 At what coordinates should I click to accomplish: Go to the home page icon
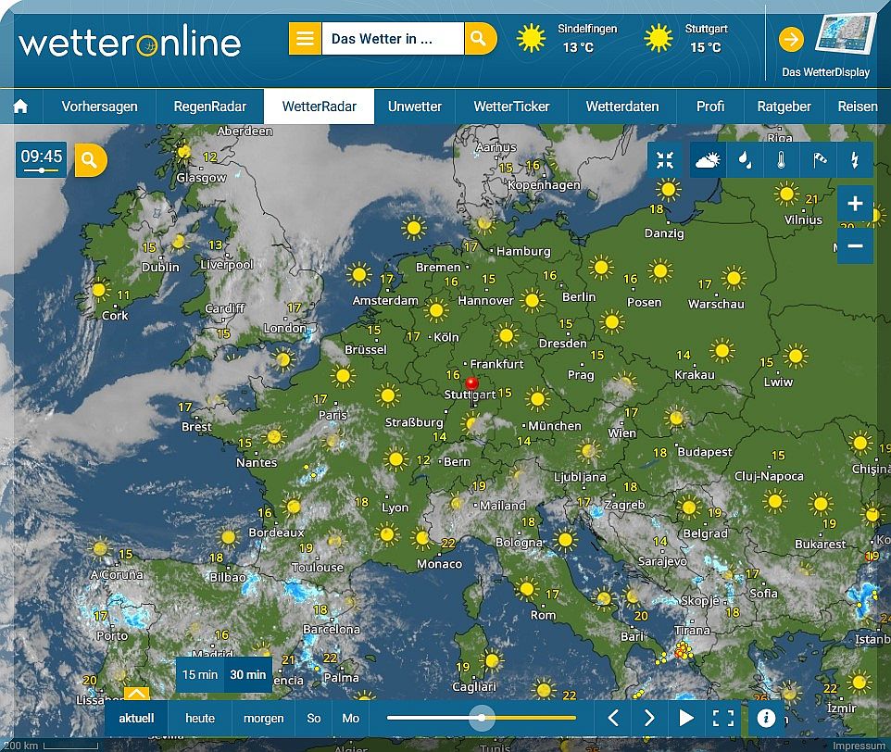pyautogui.click(x=20, y=107)
